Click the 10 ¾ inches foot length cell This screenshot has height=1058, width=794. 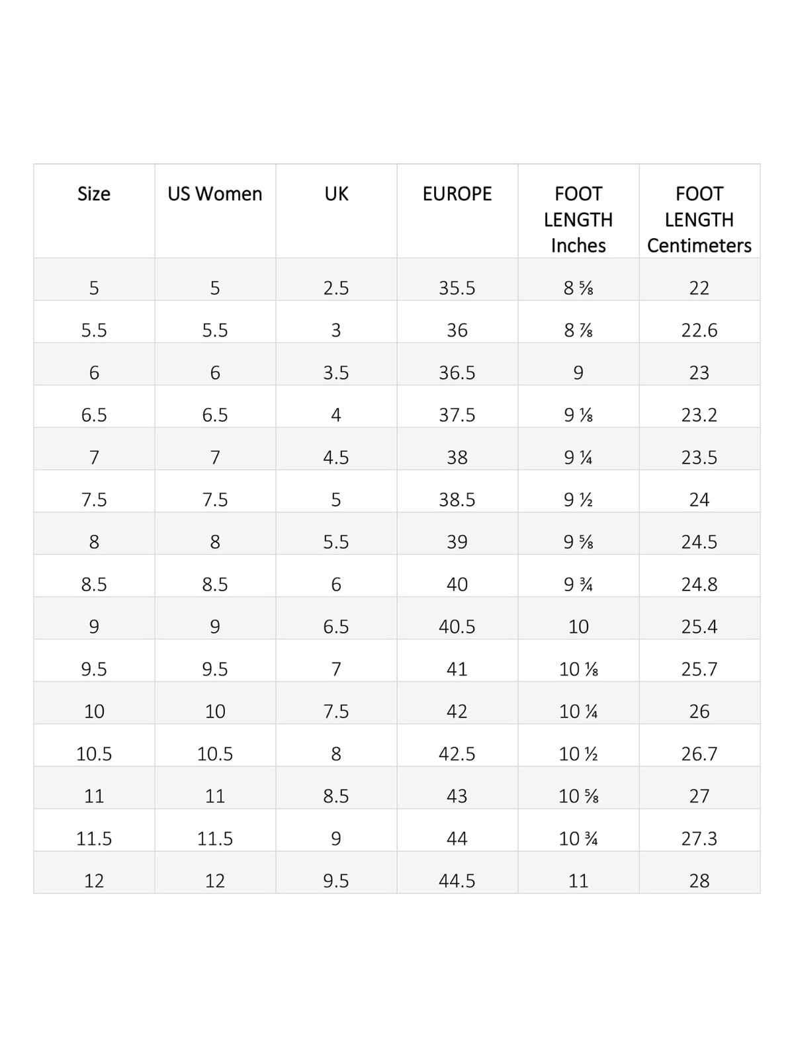(578, 838)
